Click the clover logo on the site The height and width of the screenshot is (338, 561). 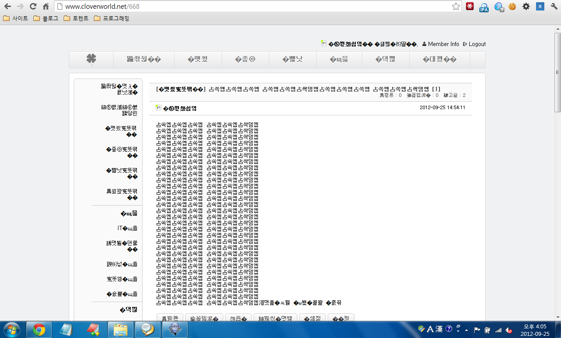tap(91, 59)
